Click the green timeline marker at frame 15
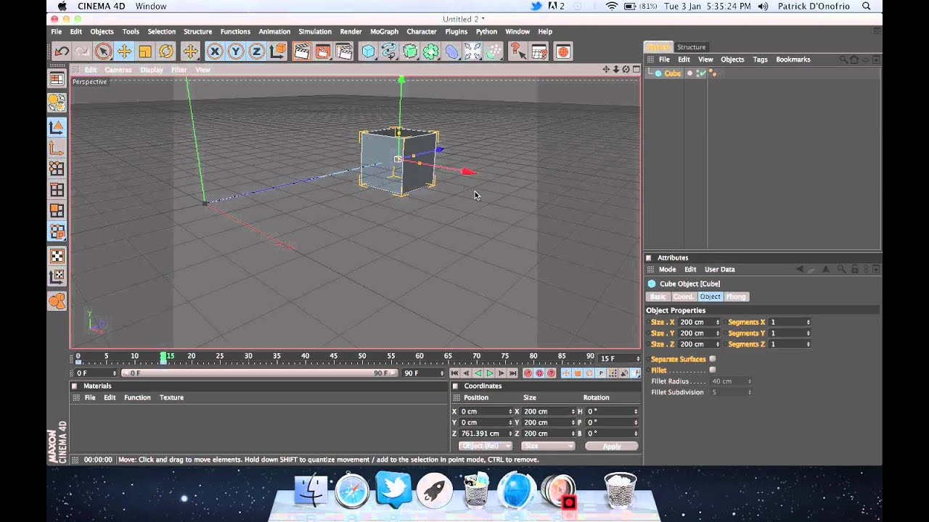 coord(163,357)
